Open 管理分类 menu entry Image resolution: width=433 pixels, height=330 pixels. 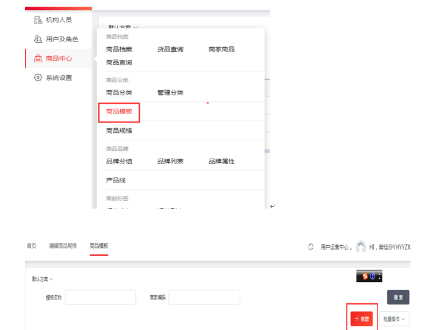tap(170, 93)
